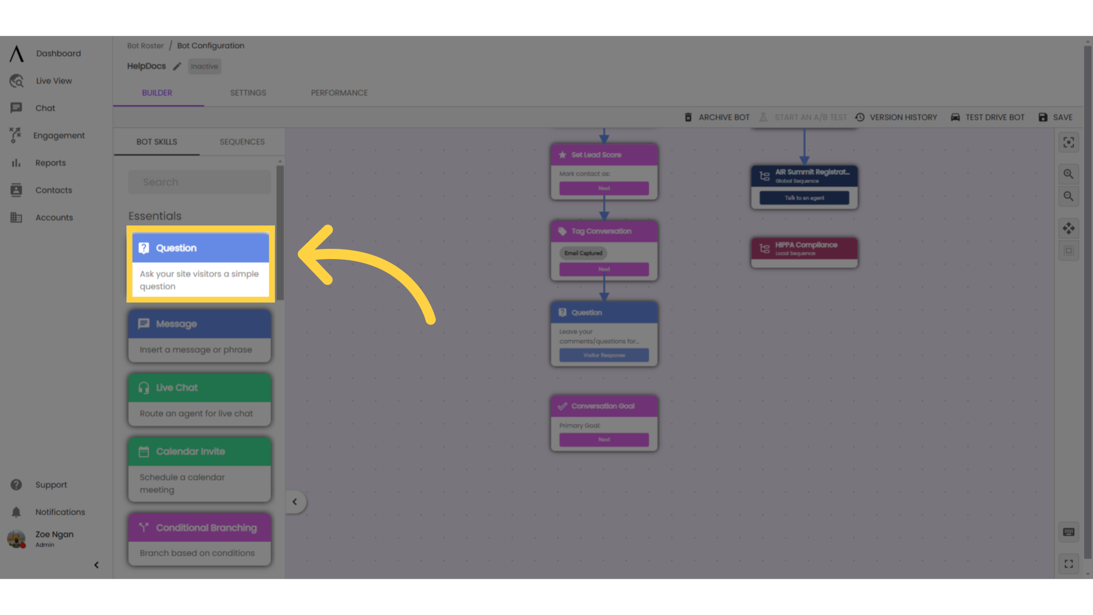This screenshot has height=615, width=1093.
Task: Click the Conversation Goal node icon
Action: [562, 405]
